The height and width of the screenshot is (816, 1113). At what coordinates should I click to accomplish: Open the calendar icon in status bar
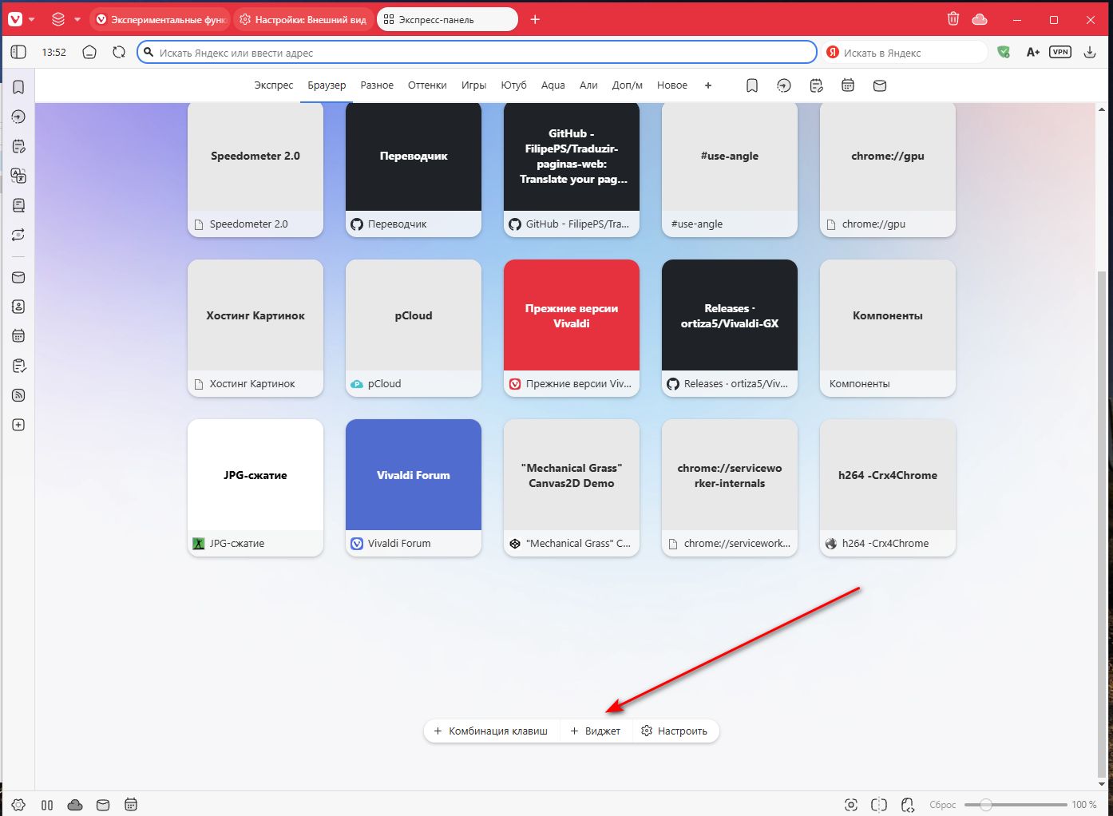pyautogui.click(x=131, y=805)
